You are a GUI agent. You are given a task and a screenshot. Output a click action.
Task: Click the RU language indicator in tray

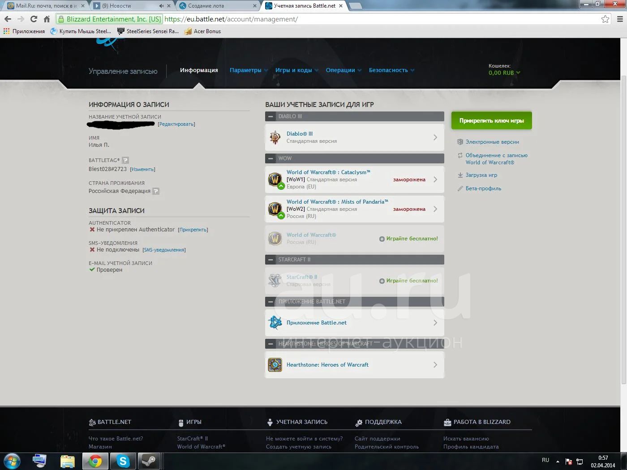coord(545,460)
